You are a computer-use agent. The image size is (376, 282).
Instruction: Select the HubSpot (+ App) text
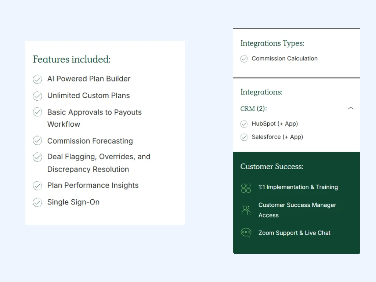click(275, 124)
